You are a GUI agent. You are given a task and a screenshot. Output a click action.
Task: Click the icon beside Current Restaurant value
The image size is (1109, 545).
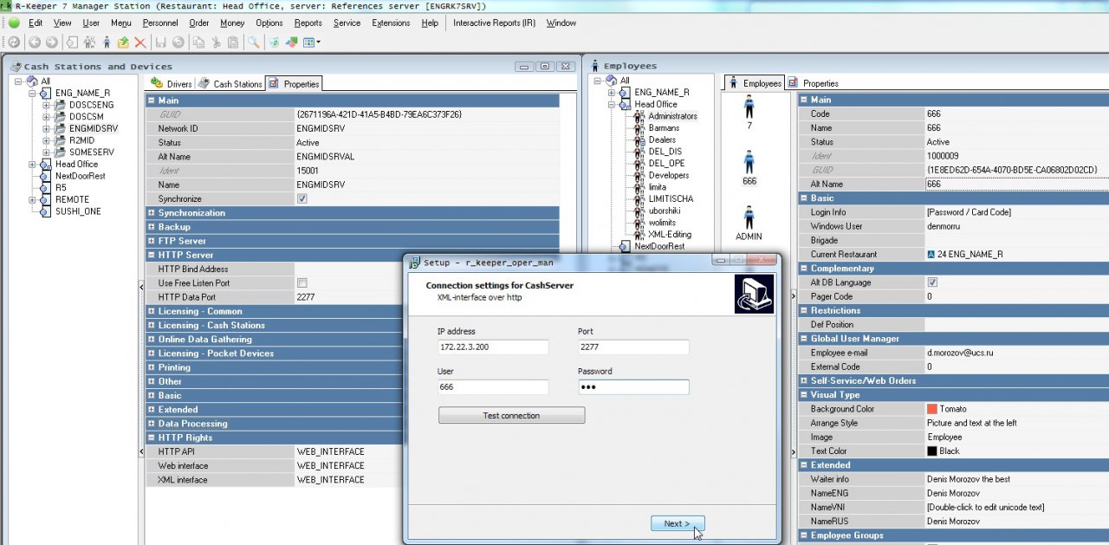pos(931,255)
